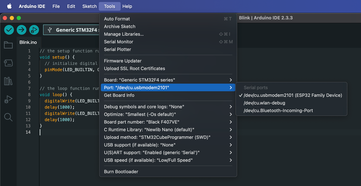The height and width of the screenshot is (186, 361).
Task: Start Debugging with the debug play icon
Action: coord(34,30)
